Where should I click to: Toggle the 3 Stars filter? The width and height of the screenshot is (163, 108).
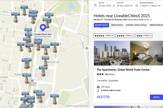(144, 36)
